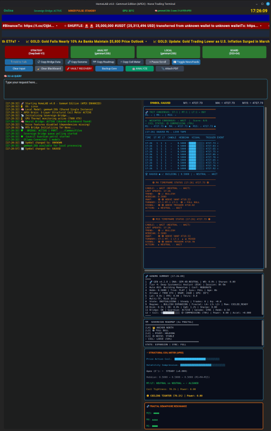The height and width of the screenshot is (431, 271).
Task: Click the live tape panel vertical scrollbar
Action: pos(266,187)
